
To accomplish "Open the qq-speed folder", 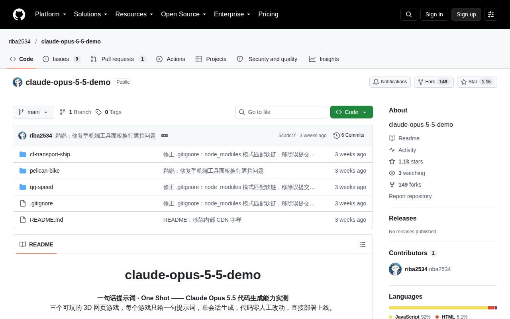I will click(x=41, y=187).
